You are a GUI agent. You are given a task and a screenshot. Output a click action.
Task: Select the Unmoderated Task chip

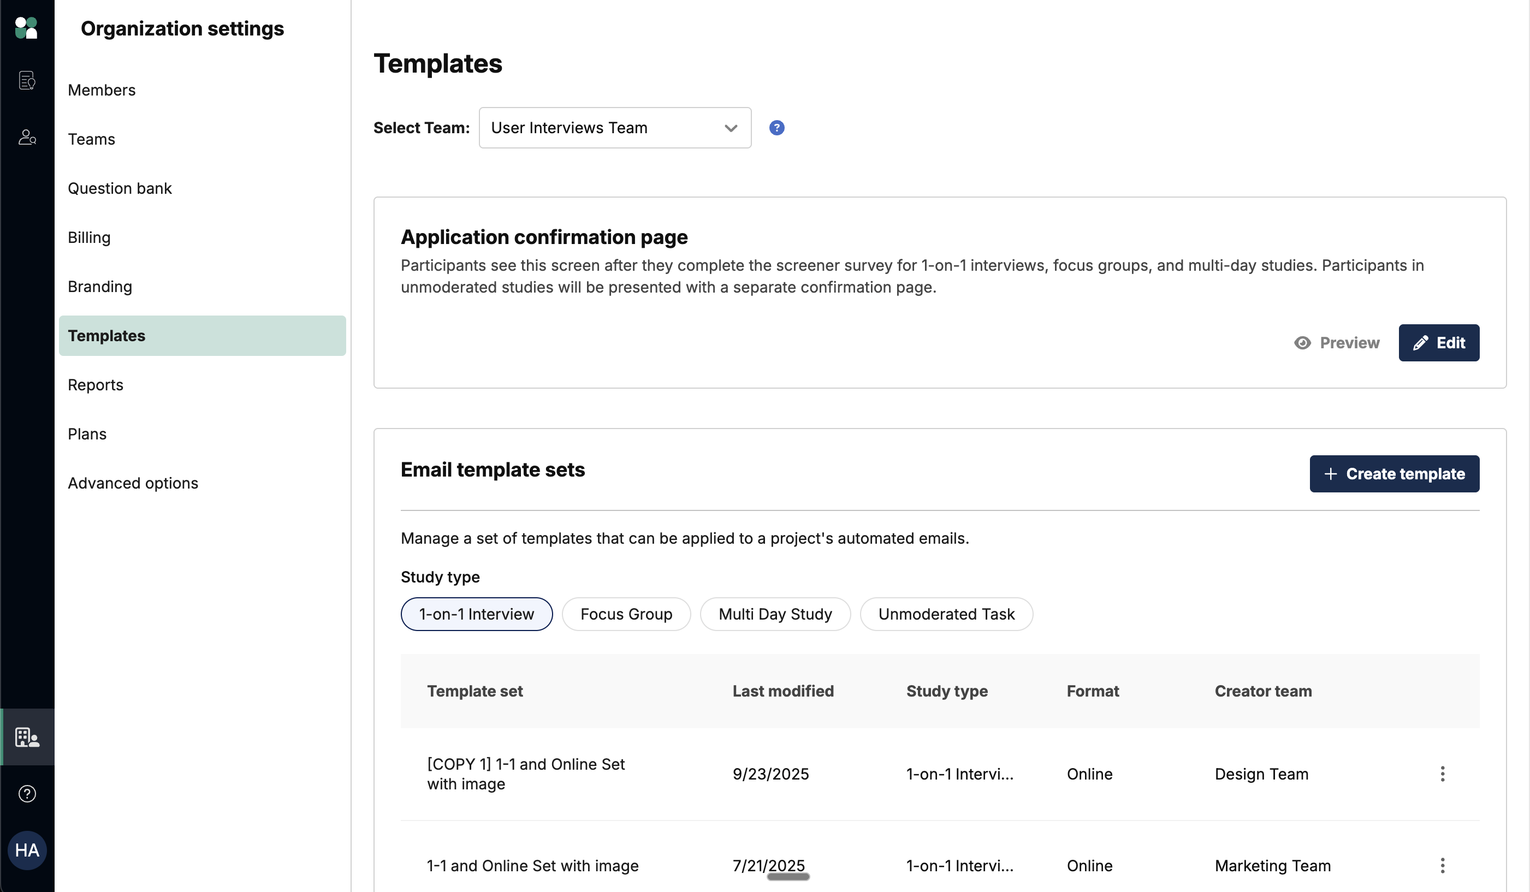945,614
